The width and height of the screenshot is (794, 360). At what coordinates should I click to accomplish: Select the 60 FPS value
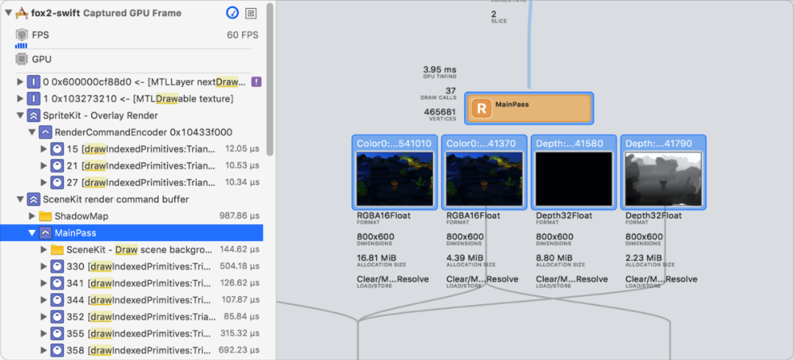(243, 35)
